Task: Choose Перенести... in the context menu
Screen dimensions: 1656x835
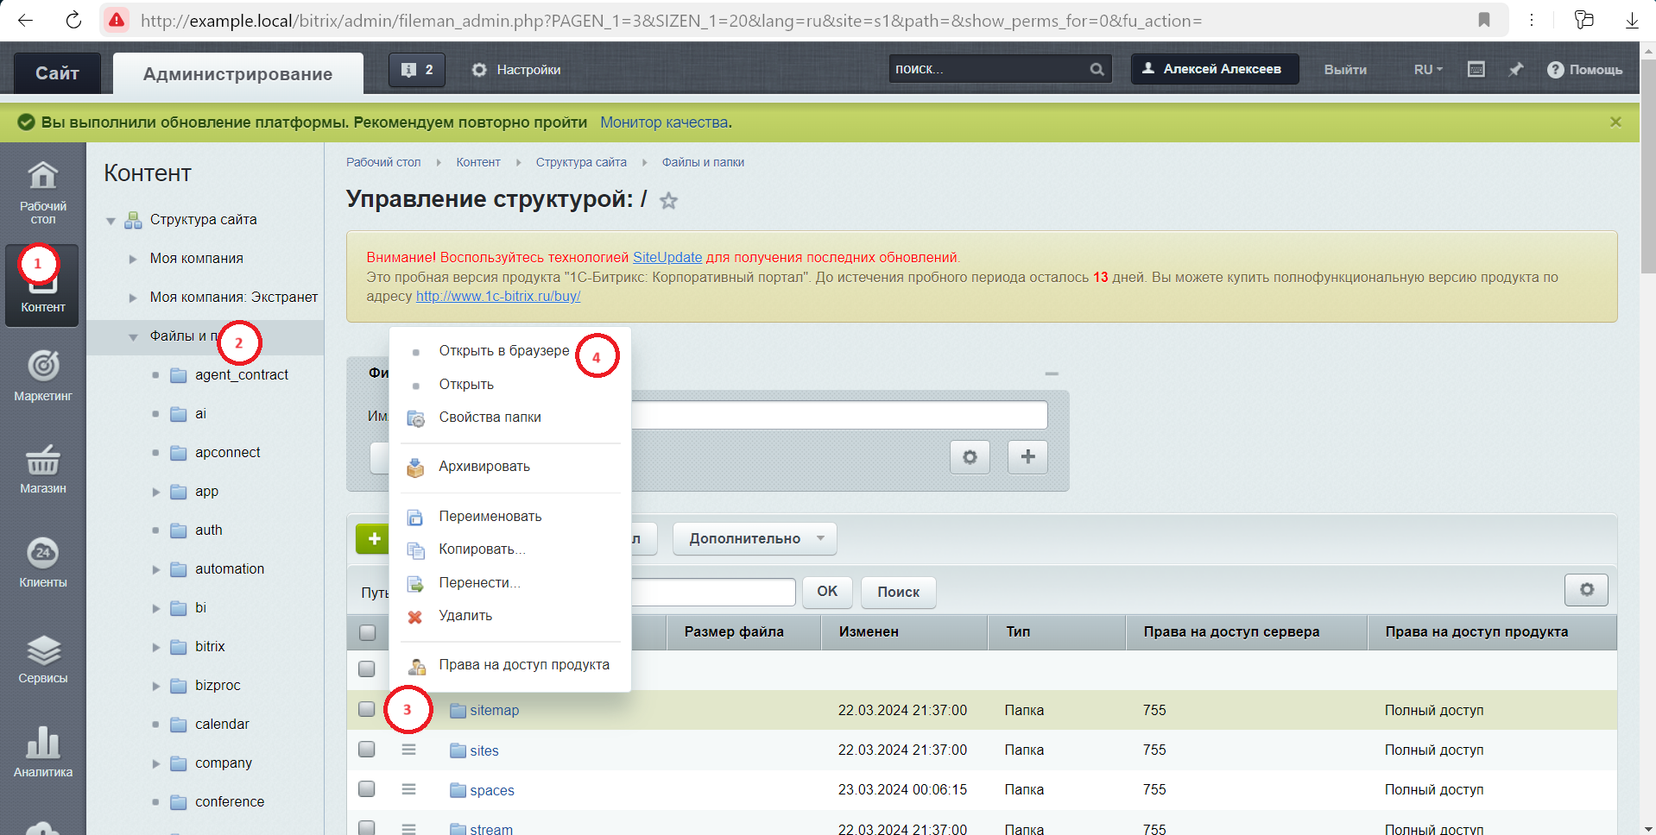Action: tap(479, 582)
